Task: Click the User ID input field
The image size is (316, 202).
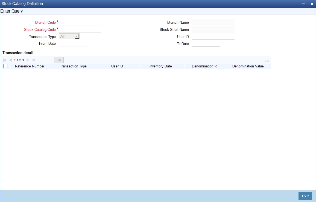Action: (x=213, y=37)
